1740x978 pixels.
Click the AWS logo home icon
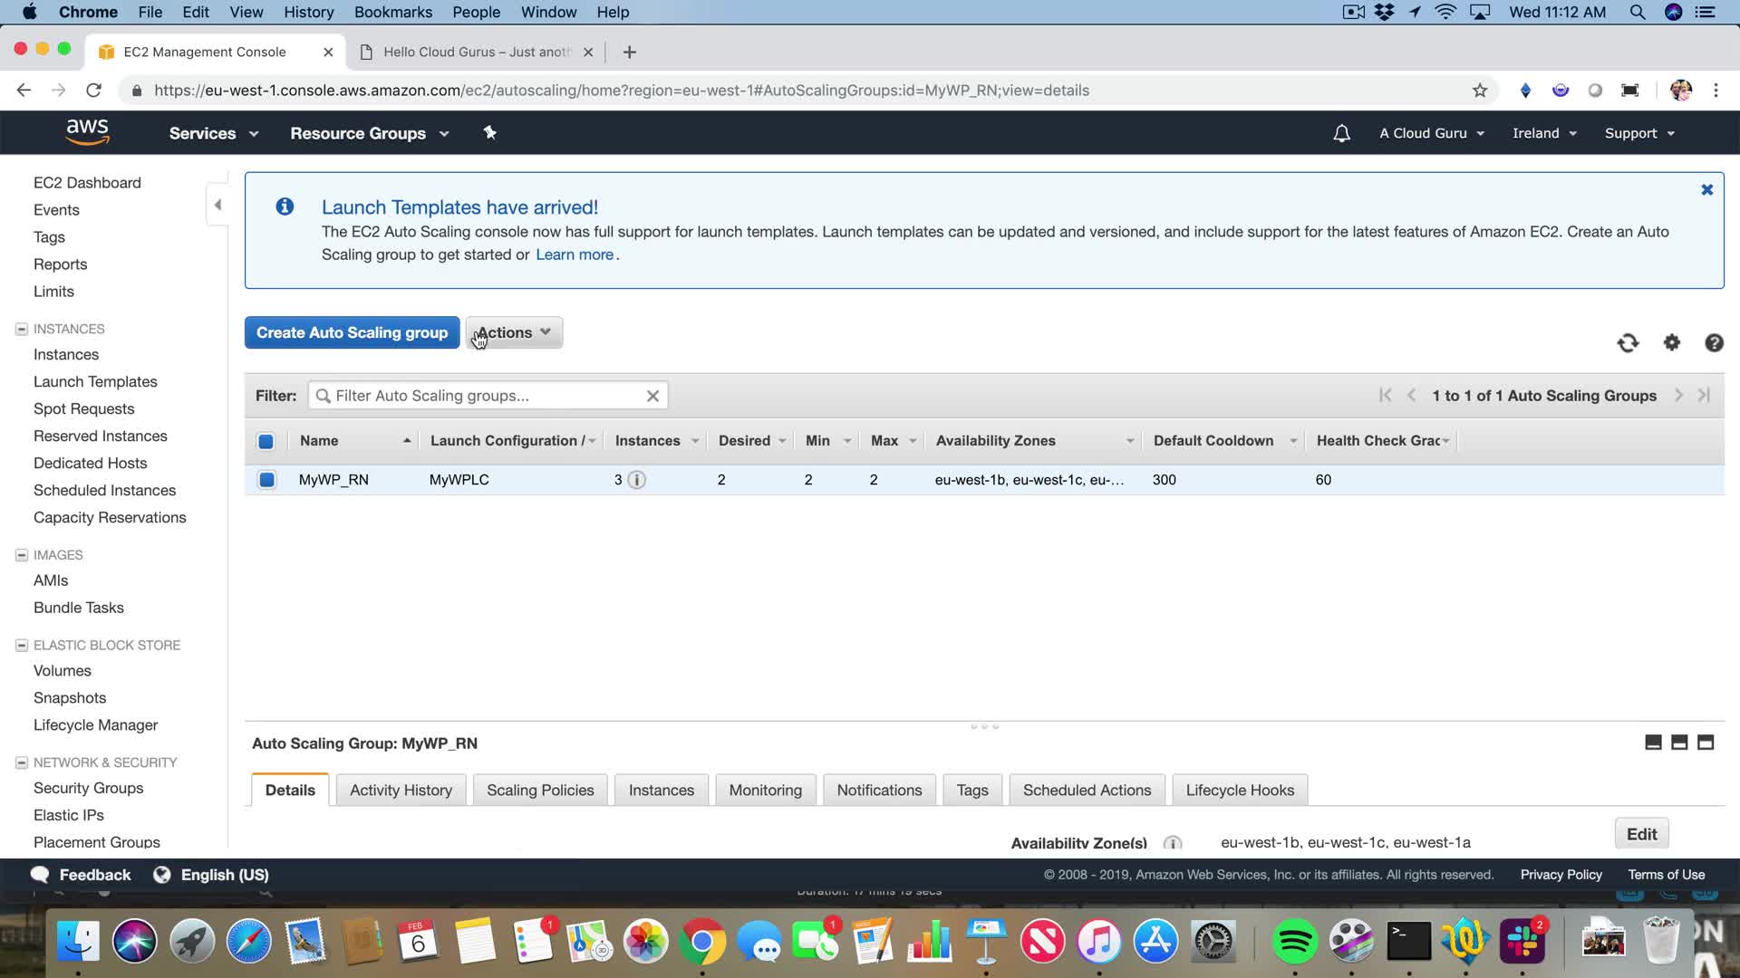88,132
